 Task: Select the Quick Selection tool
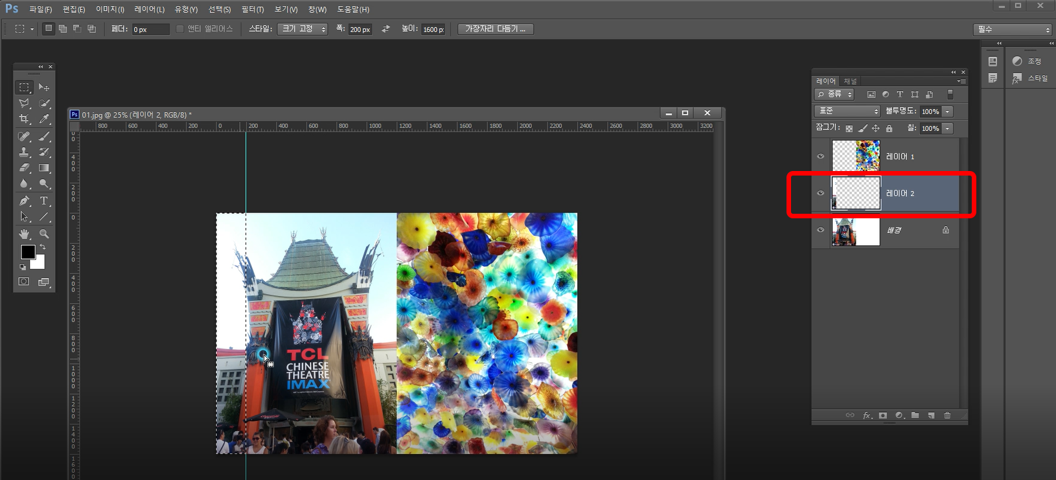click(44, 103)
